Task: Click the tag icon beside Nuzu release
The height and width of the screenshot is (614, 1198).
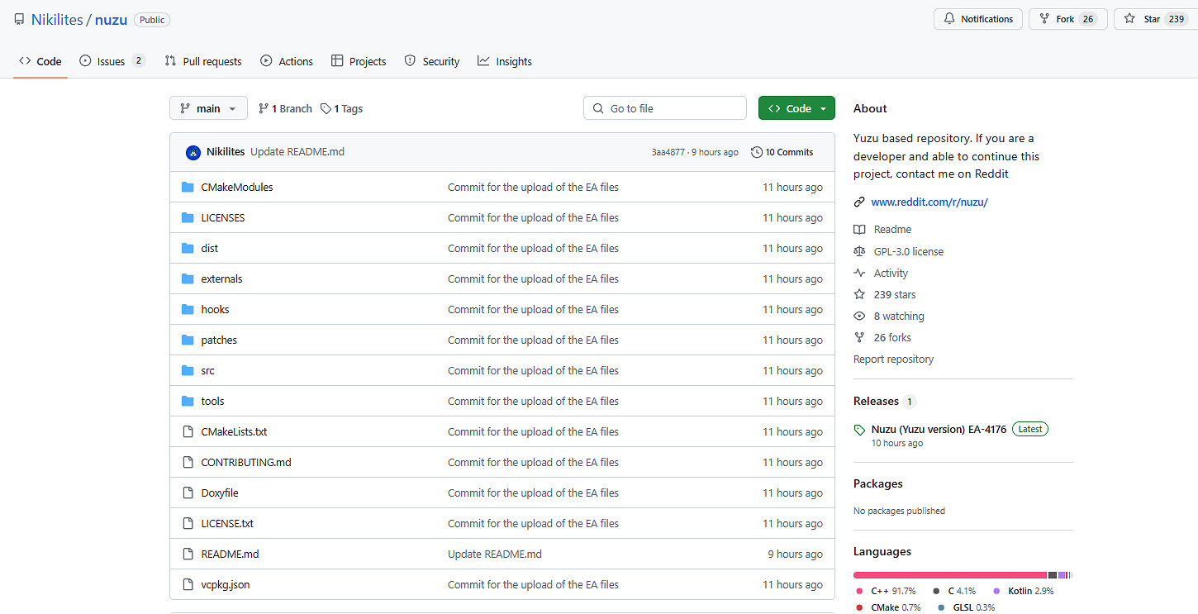Action: tap(860, 430)
